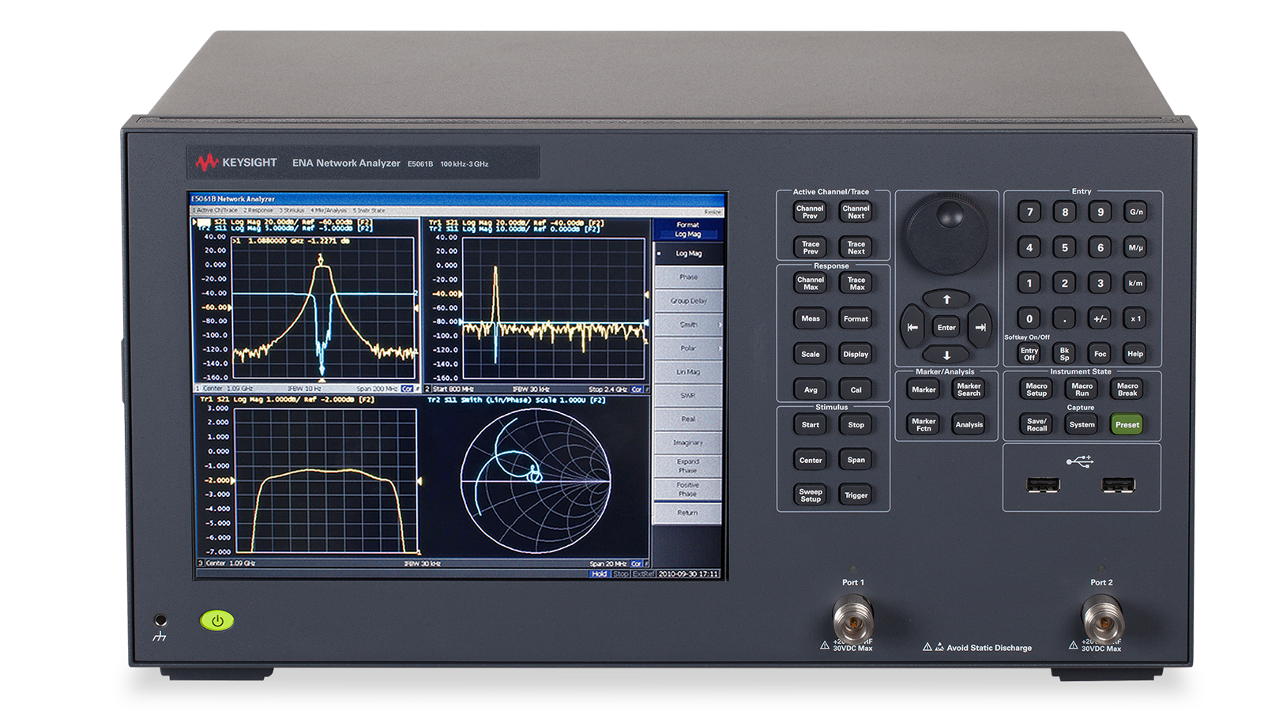1264x711 pixels.
Task: Tap the down arrow navigation key
Action: tap(946, 355)
